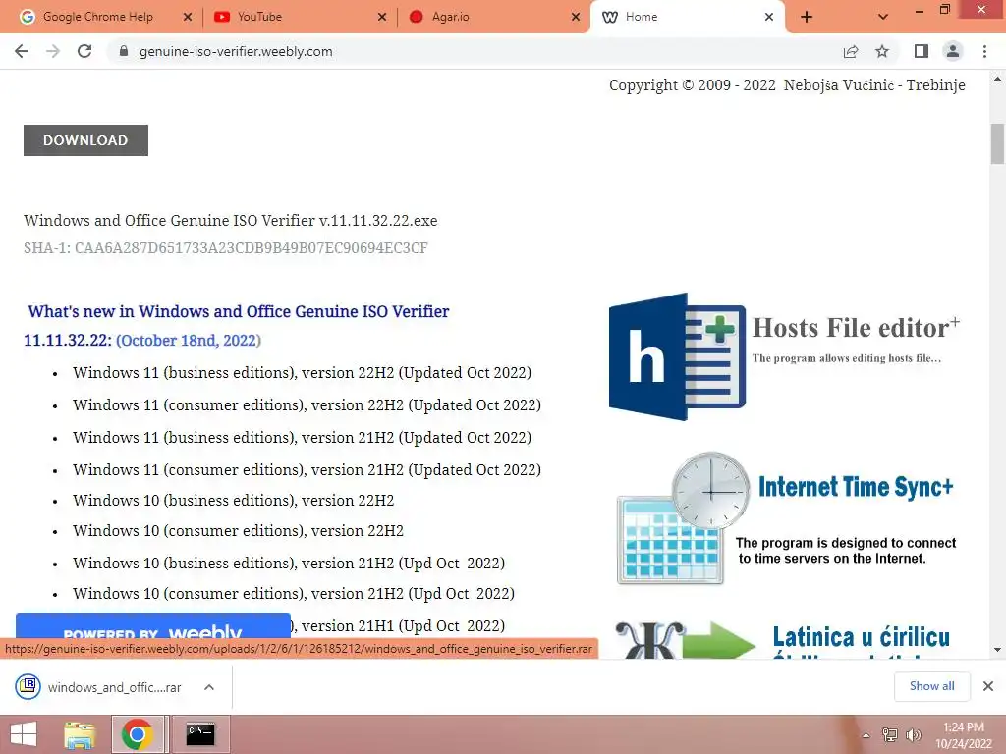The height and width of the screenshot is (754, 1006).
Task: Click Windows 10 business editions 22H2 item
Action: (234, 500)
